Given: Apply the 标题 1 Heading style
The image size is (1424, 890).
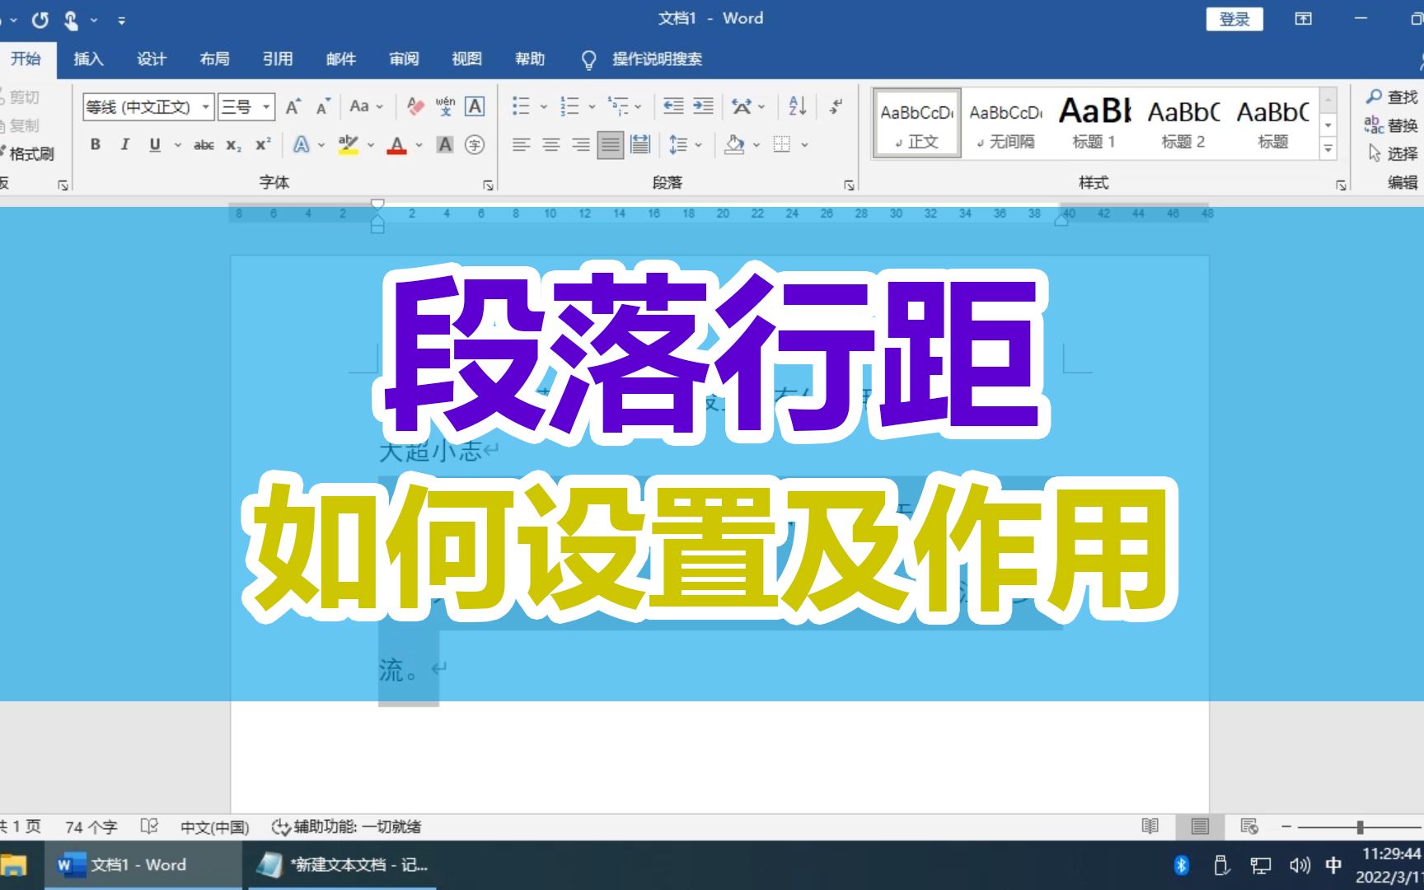Looking at the screenshot, I should [1094, 124].
